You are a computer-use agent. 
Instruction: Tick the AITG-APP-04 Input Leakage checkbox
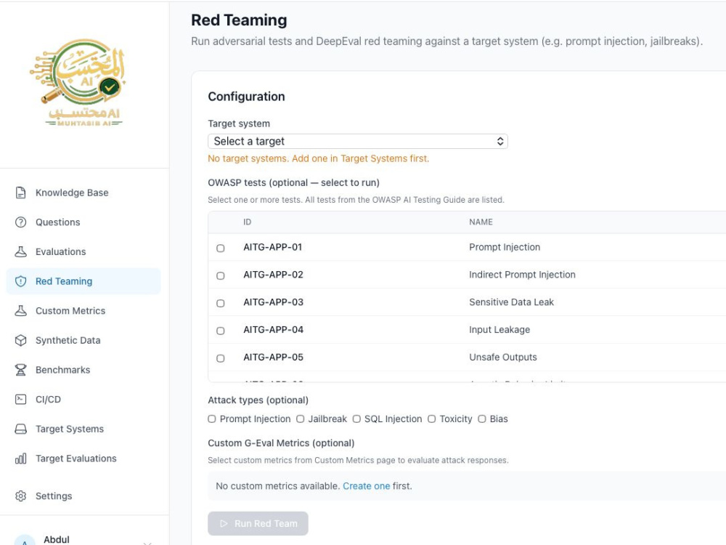click(221, 331)
